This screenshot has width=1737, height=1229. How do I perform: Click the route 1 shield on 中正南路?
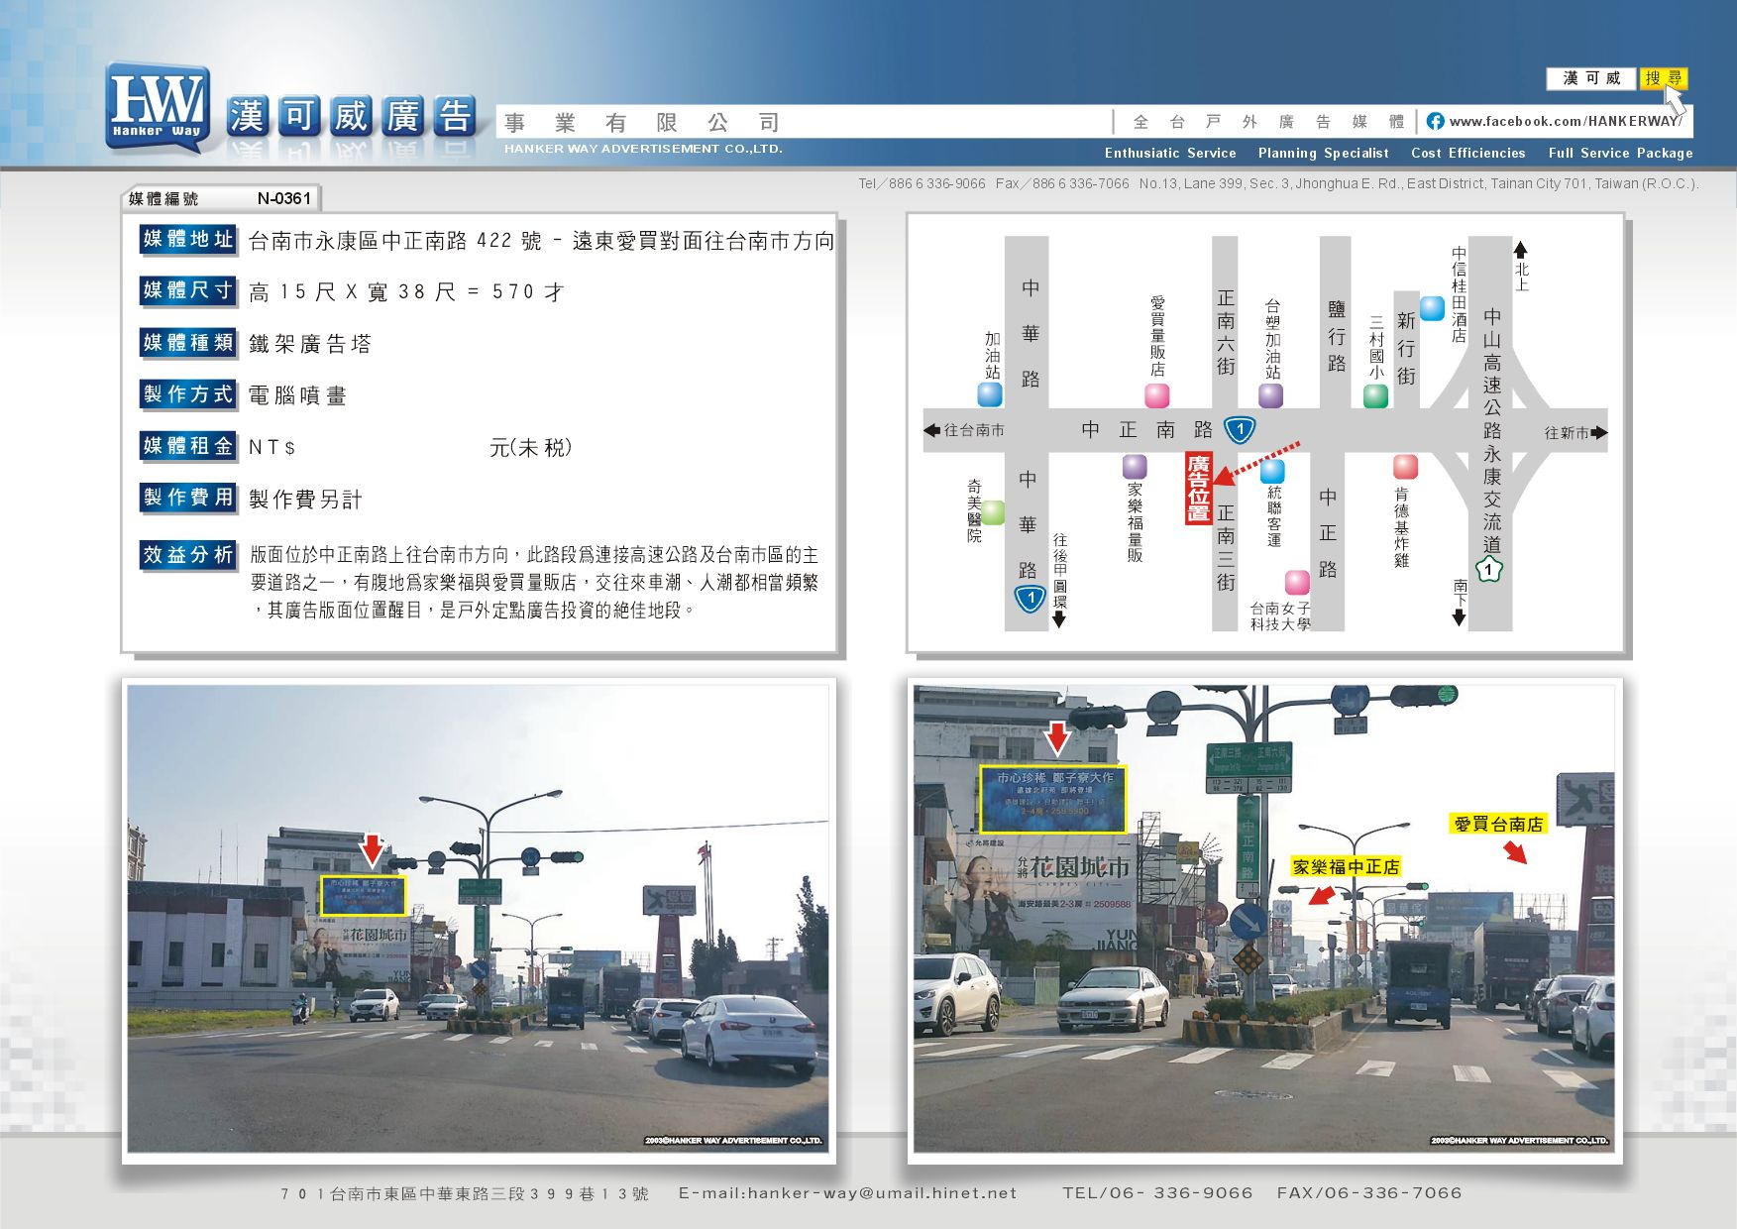click(x=1240, y=429)
